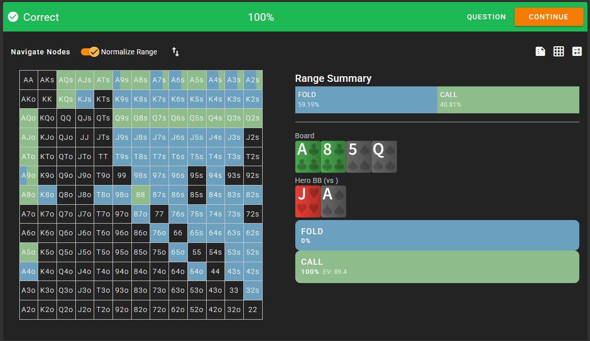Select the QQ cell in range grid
The height and width of the screenshot is (341, 590).
tap(66, 118)
